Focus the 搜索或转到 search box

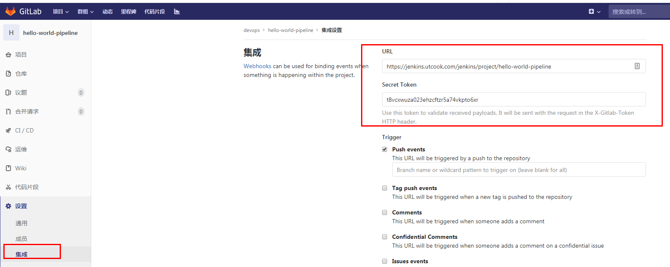pyautogui.click(x=639, y=12)
